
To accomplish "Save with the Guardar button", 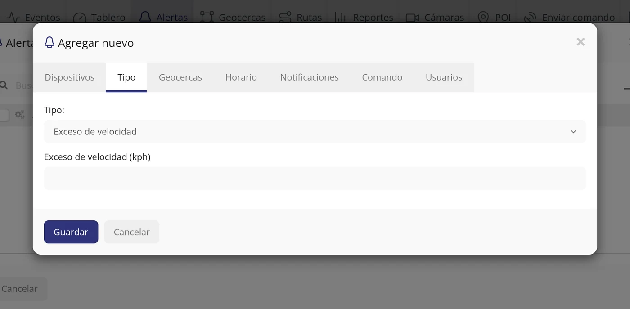I will pyautogui.click(x=71, y=232).
